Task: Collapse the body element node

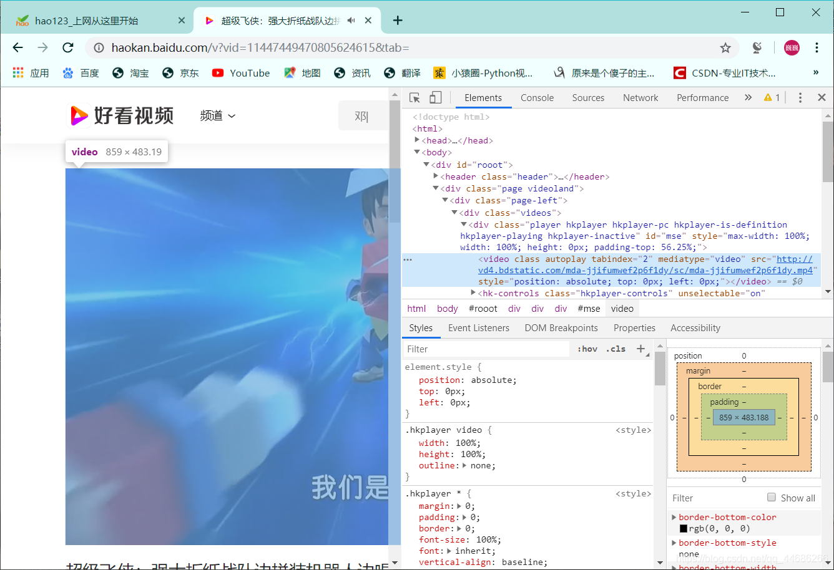Action: pos(417,152)
